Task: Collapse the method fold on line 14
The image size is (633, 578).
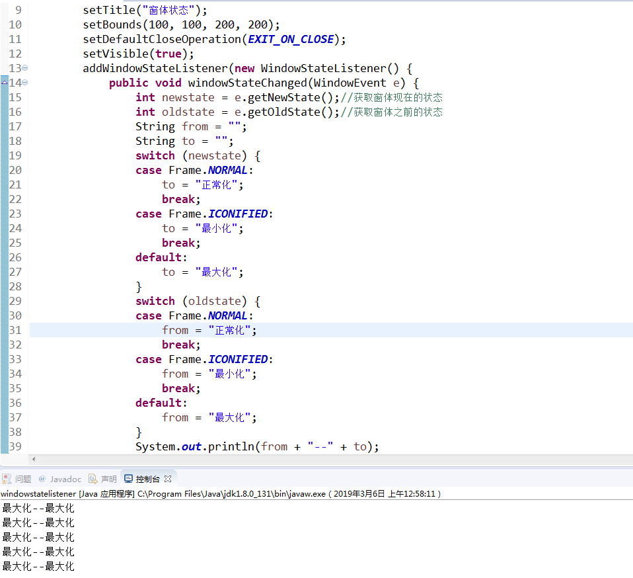Action: point(25,83)
